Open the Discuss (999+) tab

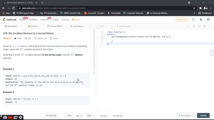pyautogui.click(x=55, y=26)
